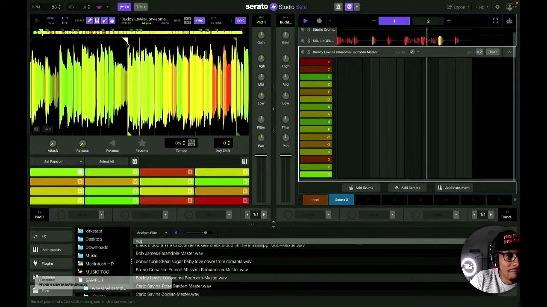Open the Help dropdown menu

pos(482,7)
